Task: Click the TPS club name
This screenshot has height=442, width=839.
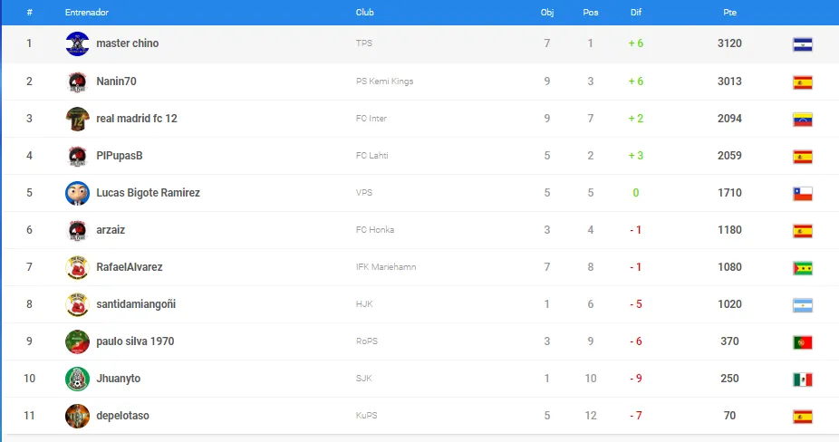Action: (364, 43)
